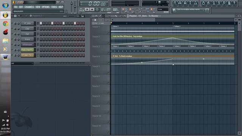Open the FILE menu
The width and height of the screenshot is (242, 136).
16,7
